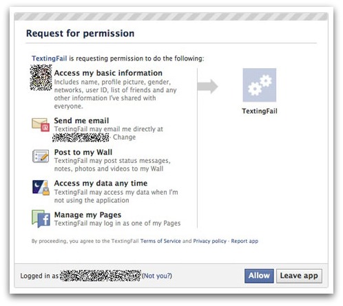Open the TextingFail link in the header sentence
This screenshot has width=343, height=306.
(50, 58)
